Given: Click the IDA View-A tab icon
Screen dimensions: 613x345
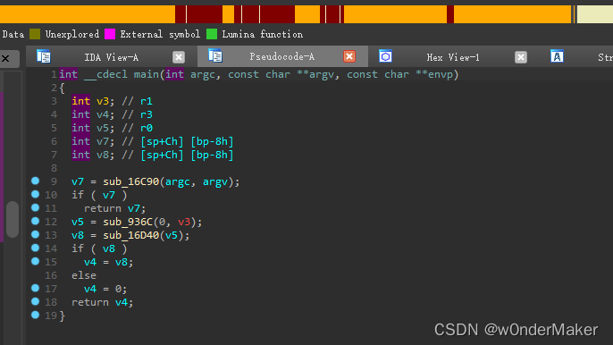Looking at the screenshot, I should click(x=44, y=56).
